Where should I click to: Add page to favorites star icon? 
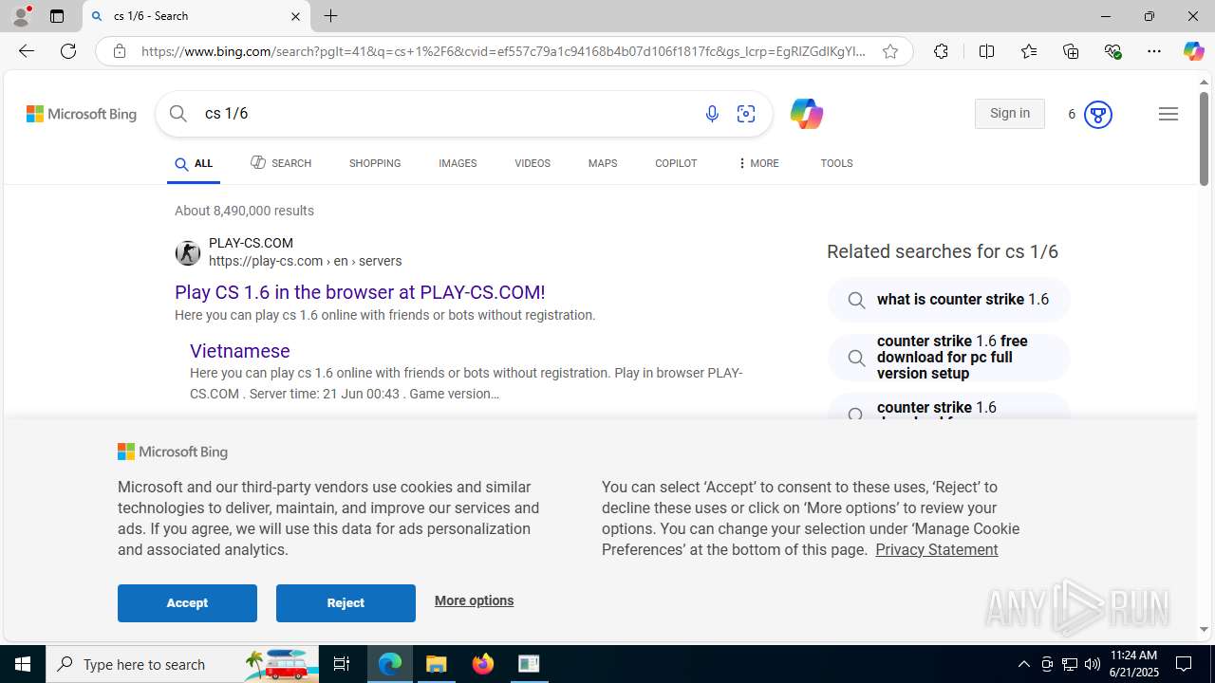click(x=890, y=51)
